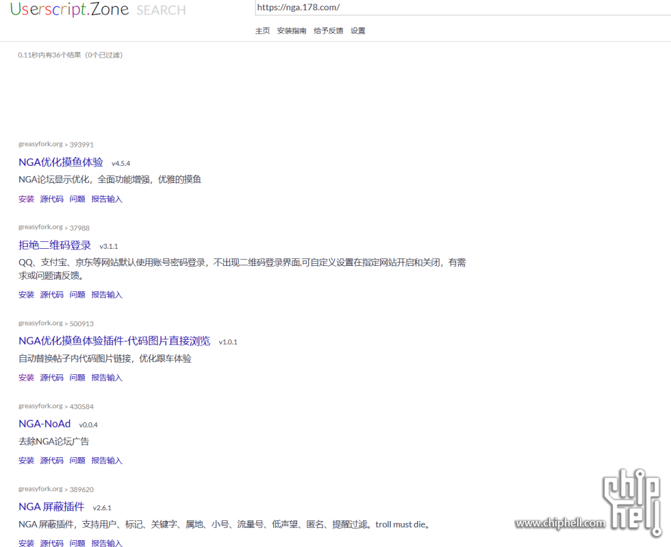Click the v4.5.4 version label

pyautogui.click(x=121, y=164)
